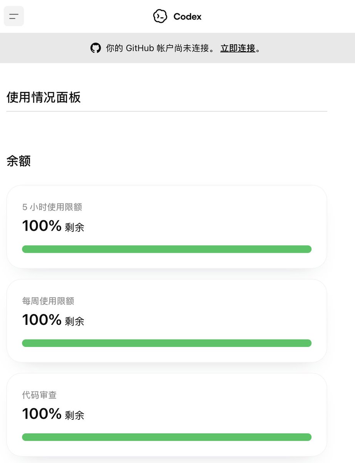Click the 每周使用限额 progress bar
355x463 pixels.
(167, 343)
